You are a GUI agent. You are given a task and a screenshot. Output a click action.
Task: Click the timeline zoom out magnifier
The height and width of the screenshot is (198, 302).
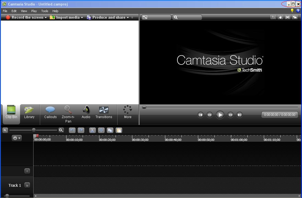pyautogui.click(x=5, y=130)
